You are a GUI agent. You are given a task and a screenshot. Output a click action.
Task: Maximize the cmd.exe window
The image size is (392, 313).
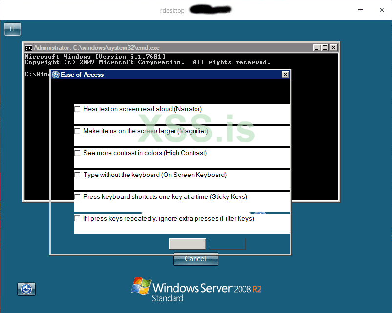tap(325, 48)
